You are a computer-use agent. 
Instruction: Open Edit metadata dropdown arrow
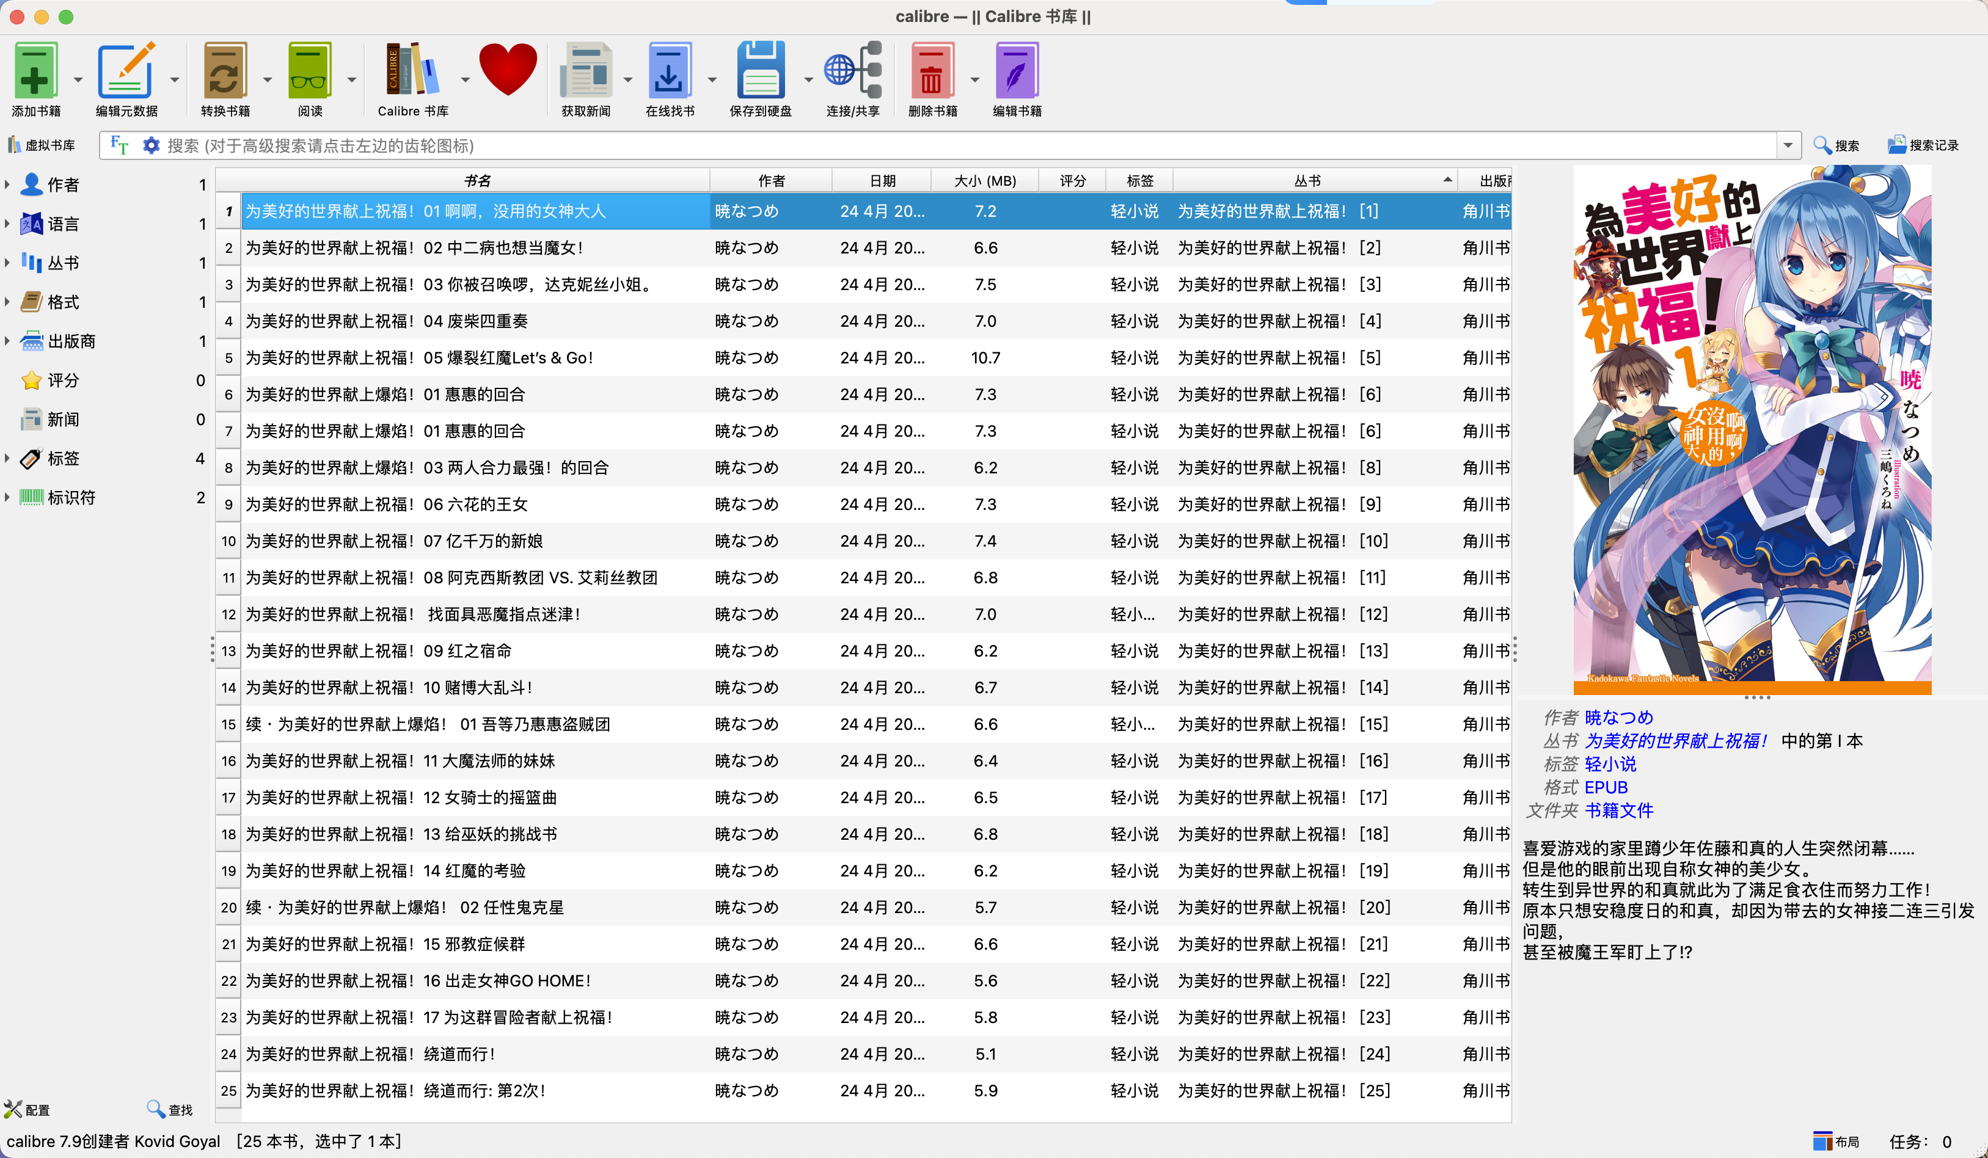tap(174, 79)
